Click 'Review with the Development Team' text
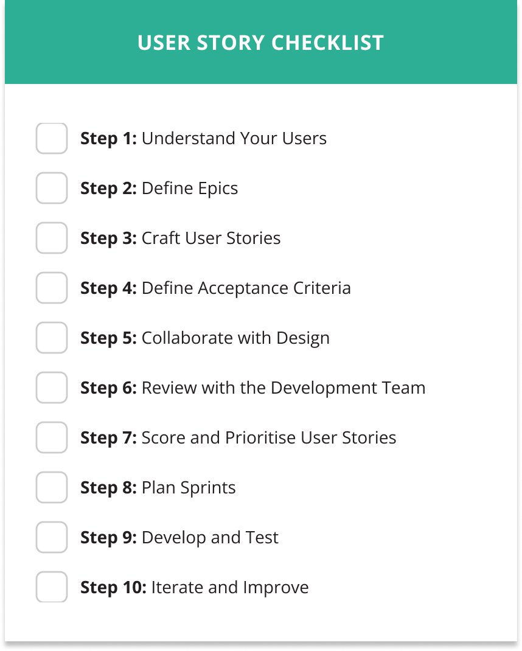This screenshot has width=522, height=651. pyautogui.click(x=284, y=388)
